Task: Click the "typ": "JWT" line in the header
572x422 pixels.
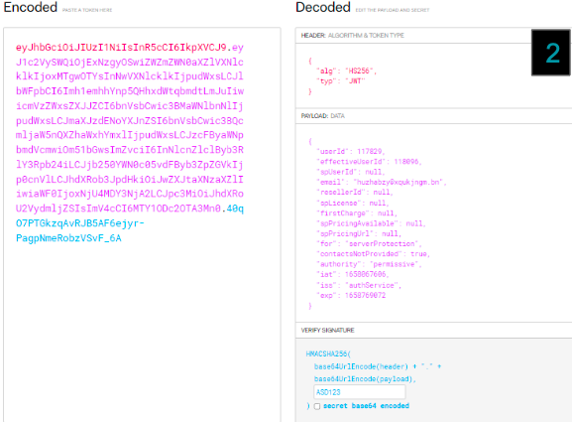Action: [x=341, y=80]
